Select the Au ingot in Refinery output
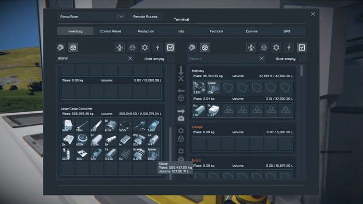 pyautogui.click(x=199, y=110)
